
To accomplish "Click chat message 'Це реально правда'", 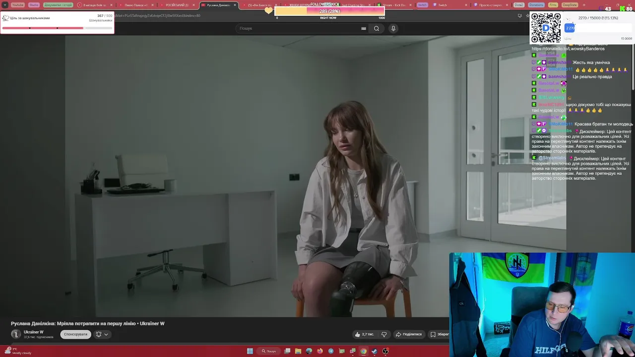I will (592, 76).
